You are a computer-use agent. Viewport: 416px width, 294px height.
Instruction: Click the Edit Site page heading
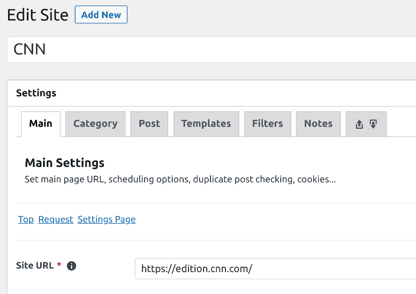point(38,15)
